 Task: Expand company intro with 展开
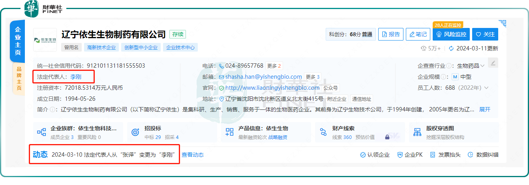(485, 109)
